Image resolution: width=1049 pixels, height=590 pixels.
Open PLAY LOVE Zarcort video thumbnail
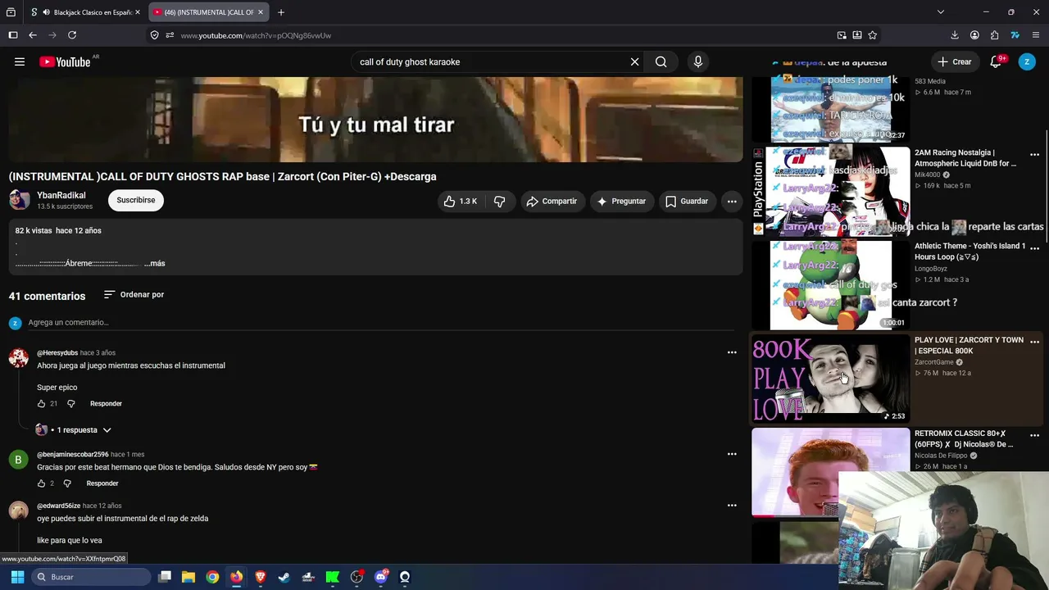[x=830, y=379]
